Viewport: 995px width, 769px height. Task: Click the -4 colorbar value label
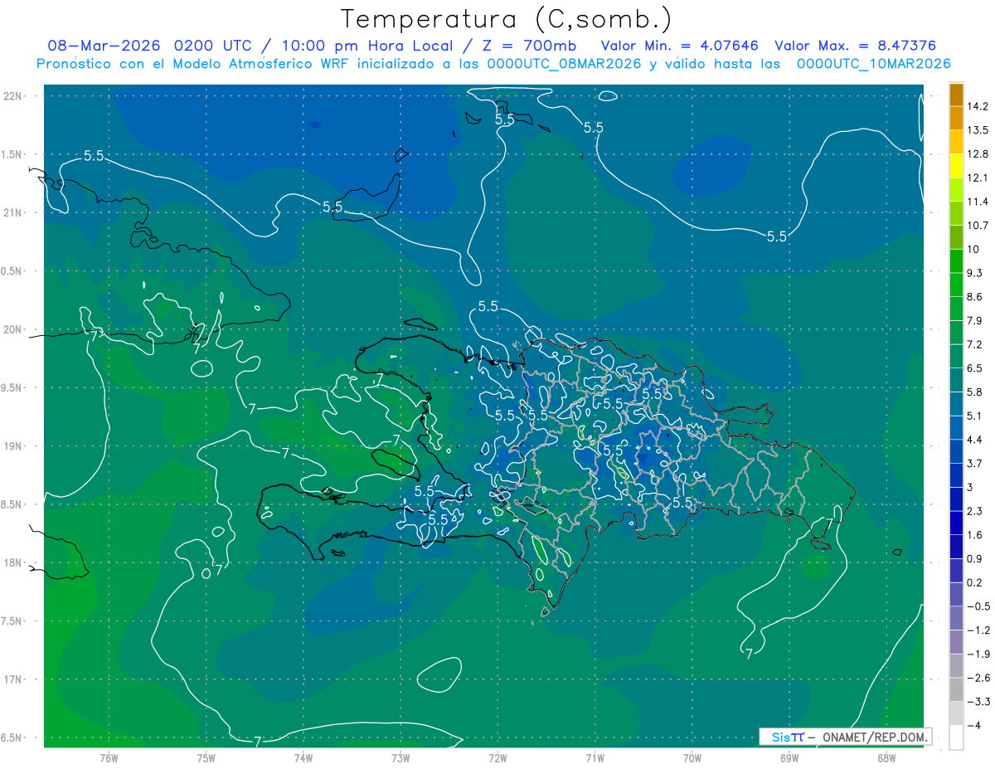tap(975, 726)
